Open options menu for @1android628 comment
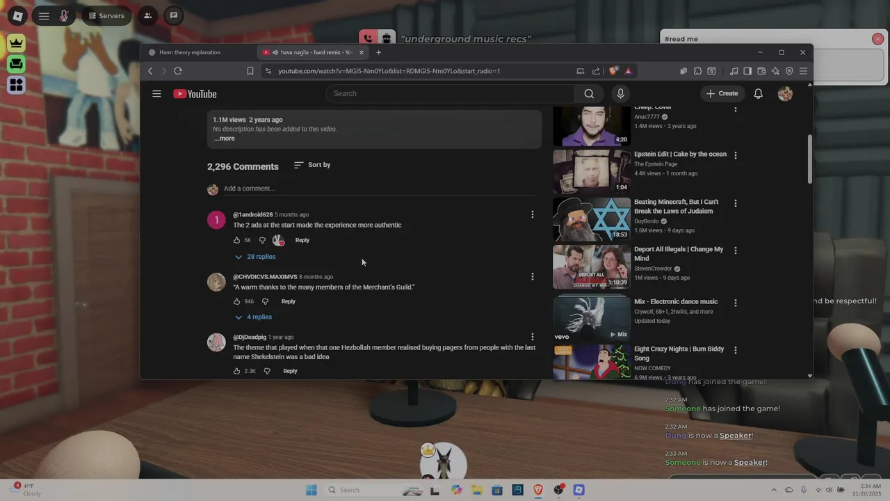The width and height of the screenshot is (890, 501). click(533, 214)
